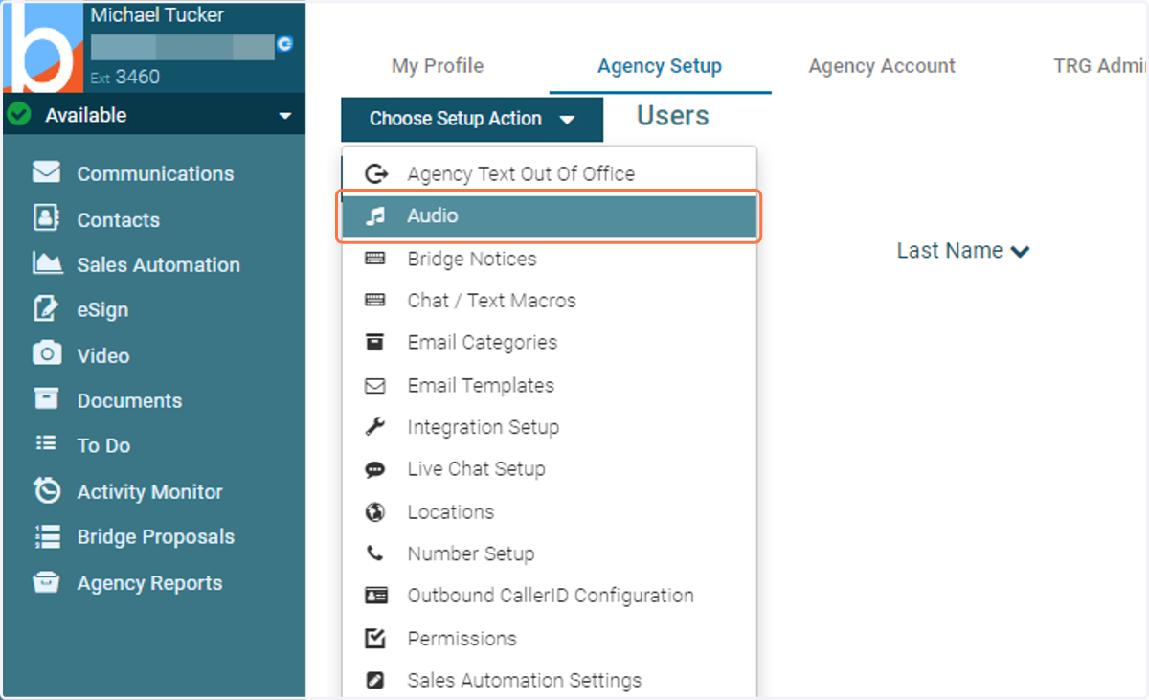Click the Video camera icon
The height and width of the screenshot is (700, 1149).
coord(46,353)
